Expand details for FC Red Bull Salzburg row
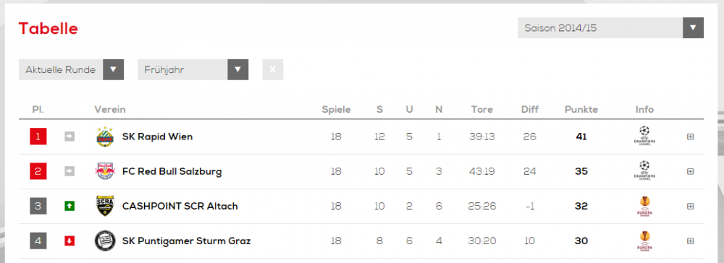Screen dimensions: 724x263 690,171
